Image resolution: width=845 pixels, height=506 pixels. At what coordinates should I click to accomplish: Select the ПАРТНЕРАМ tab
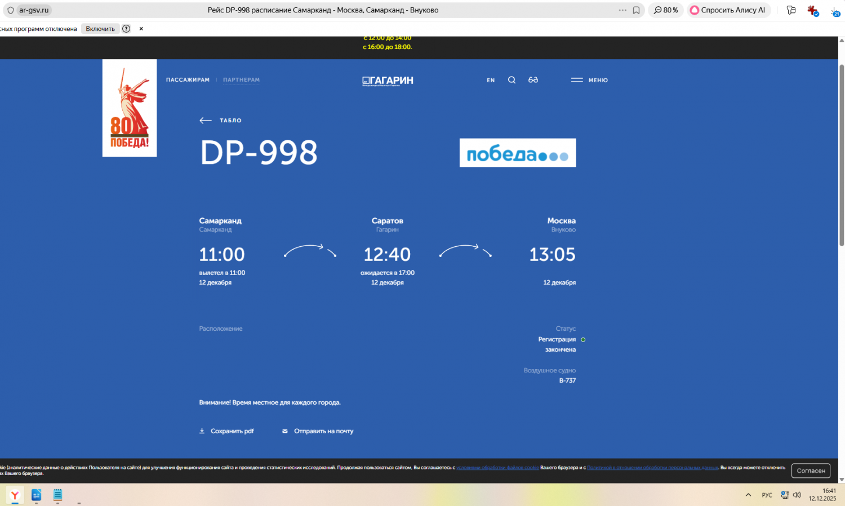click(241, 80)
